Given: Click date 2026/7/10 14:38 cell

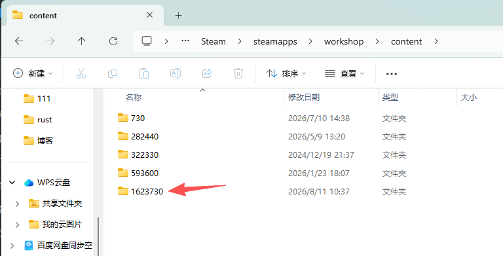Looking at the screenshot, I should (x=319, y=118).
